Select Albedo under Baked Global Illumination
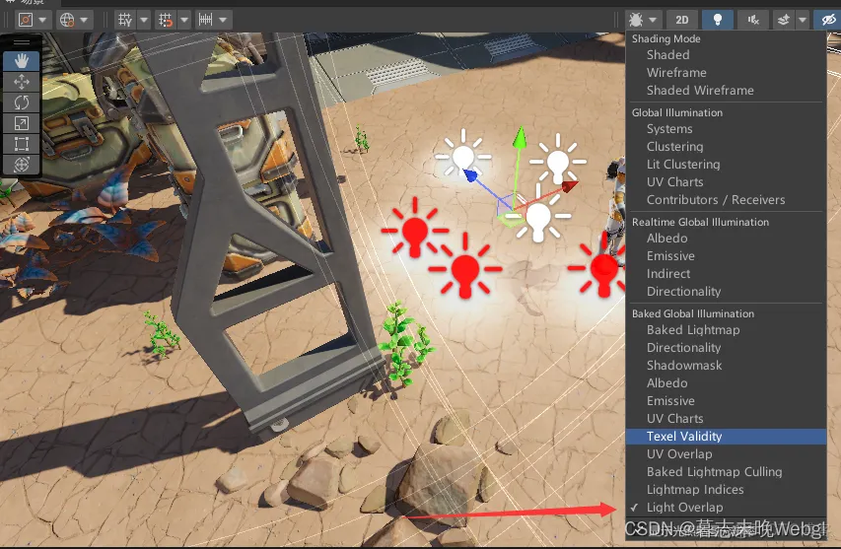 (726, 382)
